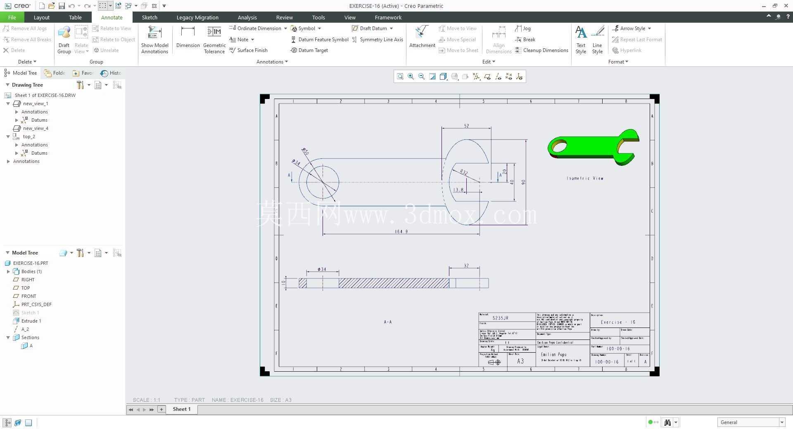Collapse the new_view_1 node in the Drawing Tree

8,104
